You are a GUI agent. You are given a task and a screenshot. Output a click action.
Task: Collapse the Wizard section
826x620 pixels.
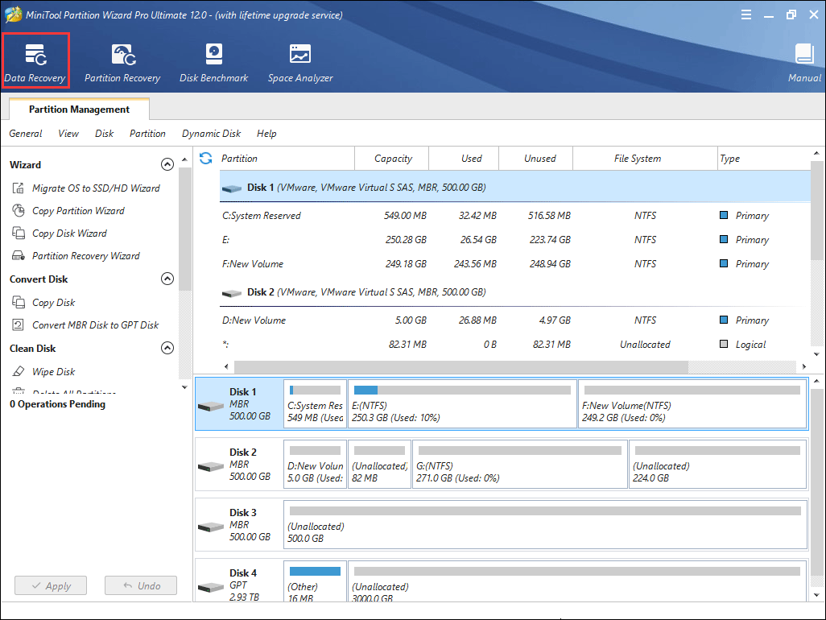tap(167, 165)
